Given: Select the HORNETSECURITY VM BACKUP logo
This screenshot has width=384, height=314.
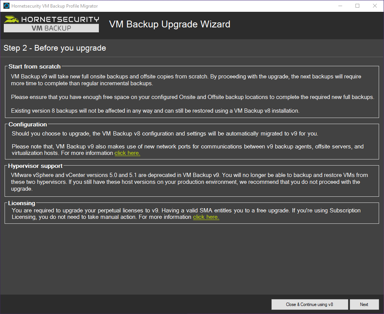Looking at the screenshot, I should click(x=51, y=24).
